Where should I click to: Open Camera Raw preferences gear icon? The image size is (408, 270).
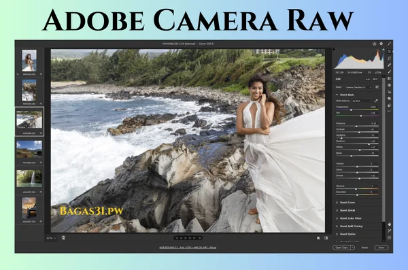click(x=381, y=44)
